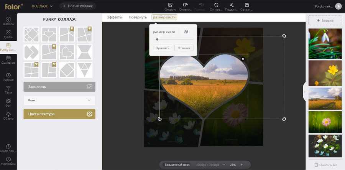Expand the КОЛЛАЖ dropdown in the header
Screen dimensions: 345x170
click(x=43, y=6)
